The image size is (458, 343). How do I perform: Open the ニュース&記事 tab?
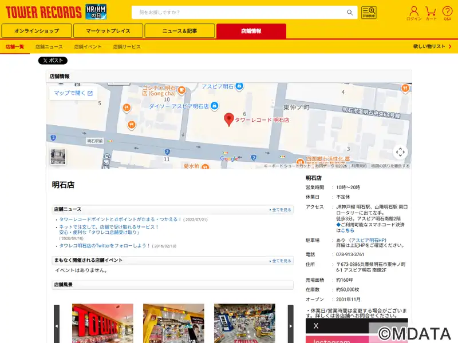pyautogui.click(x=180, y=31)
